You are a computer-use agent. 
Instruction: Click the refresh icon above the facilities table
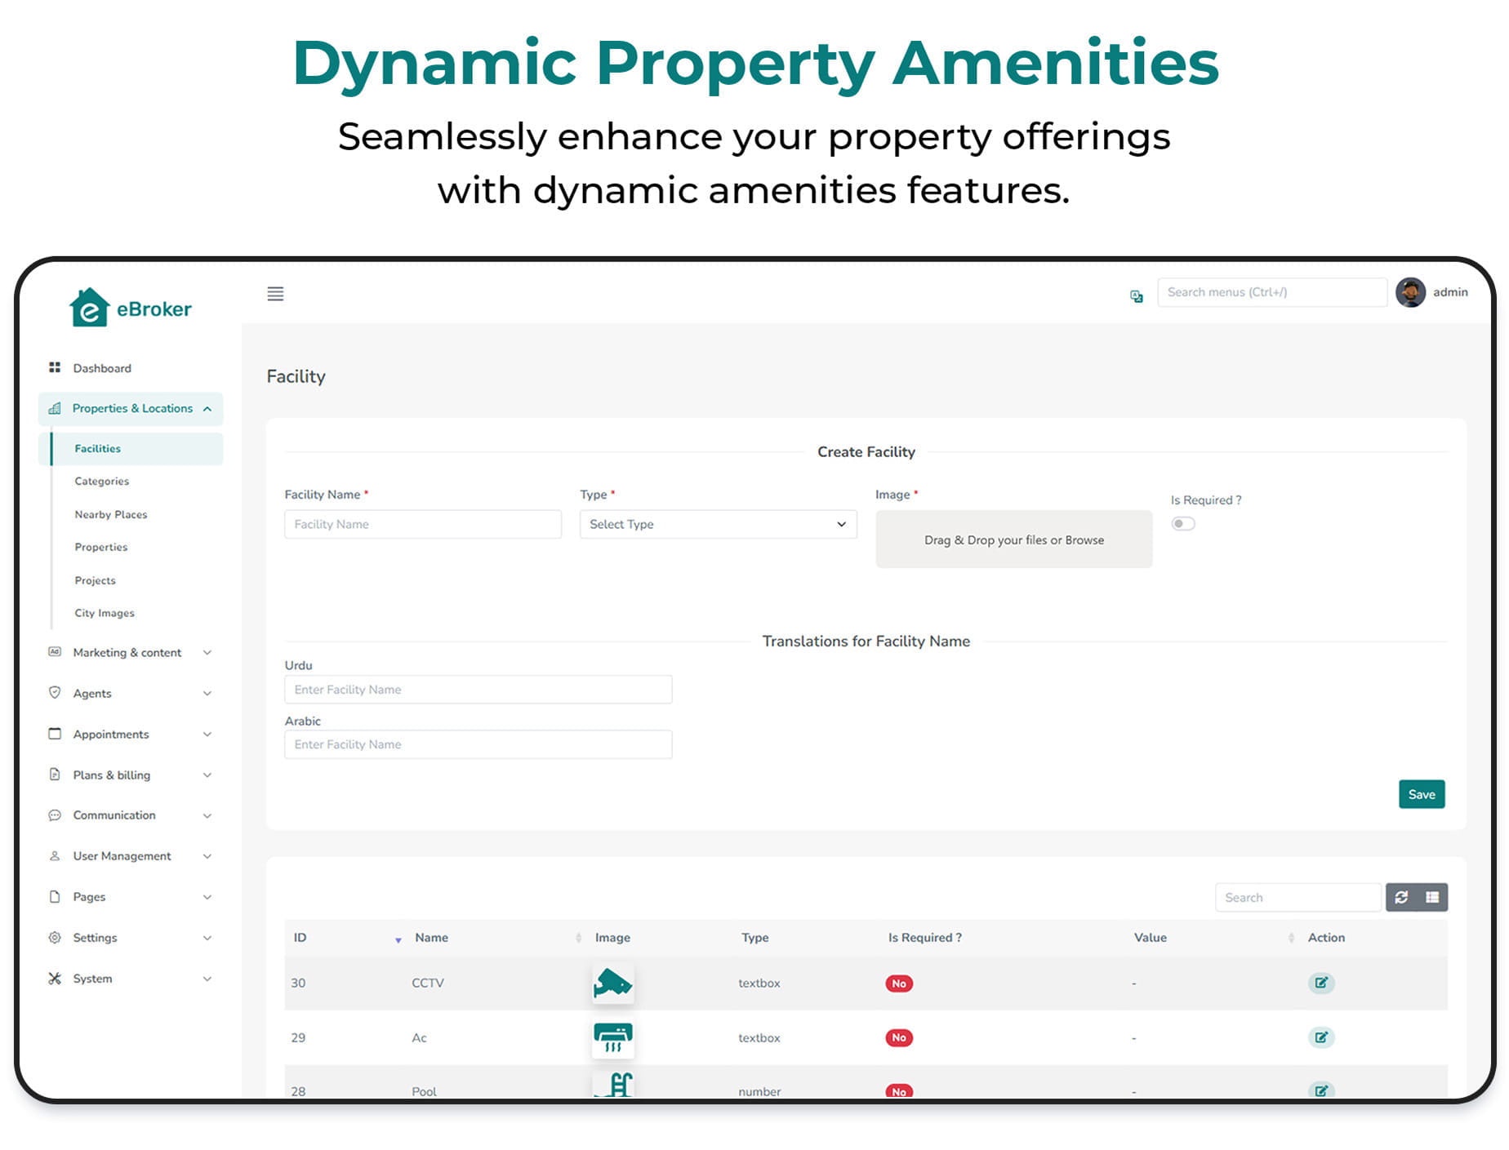tap(1402, 897)
